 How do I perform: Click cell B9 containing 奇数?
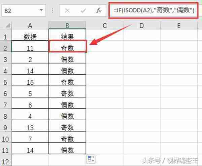coord(67,126)
